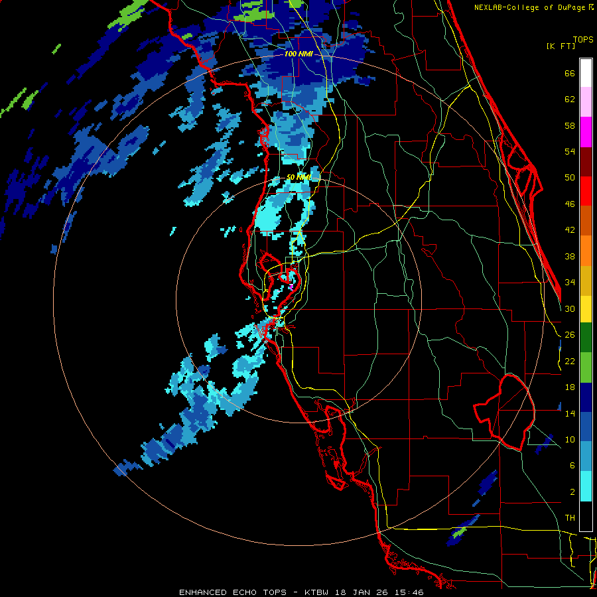
Task: Click the 66 value on legend scale
Action: [x=570, y=74]
